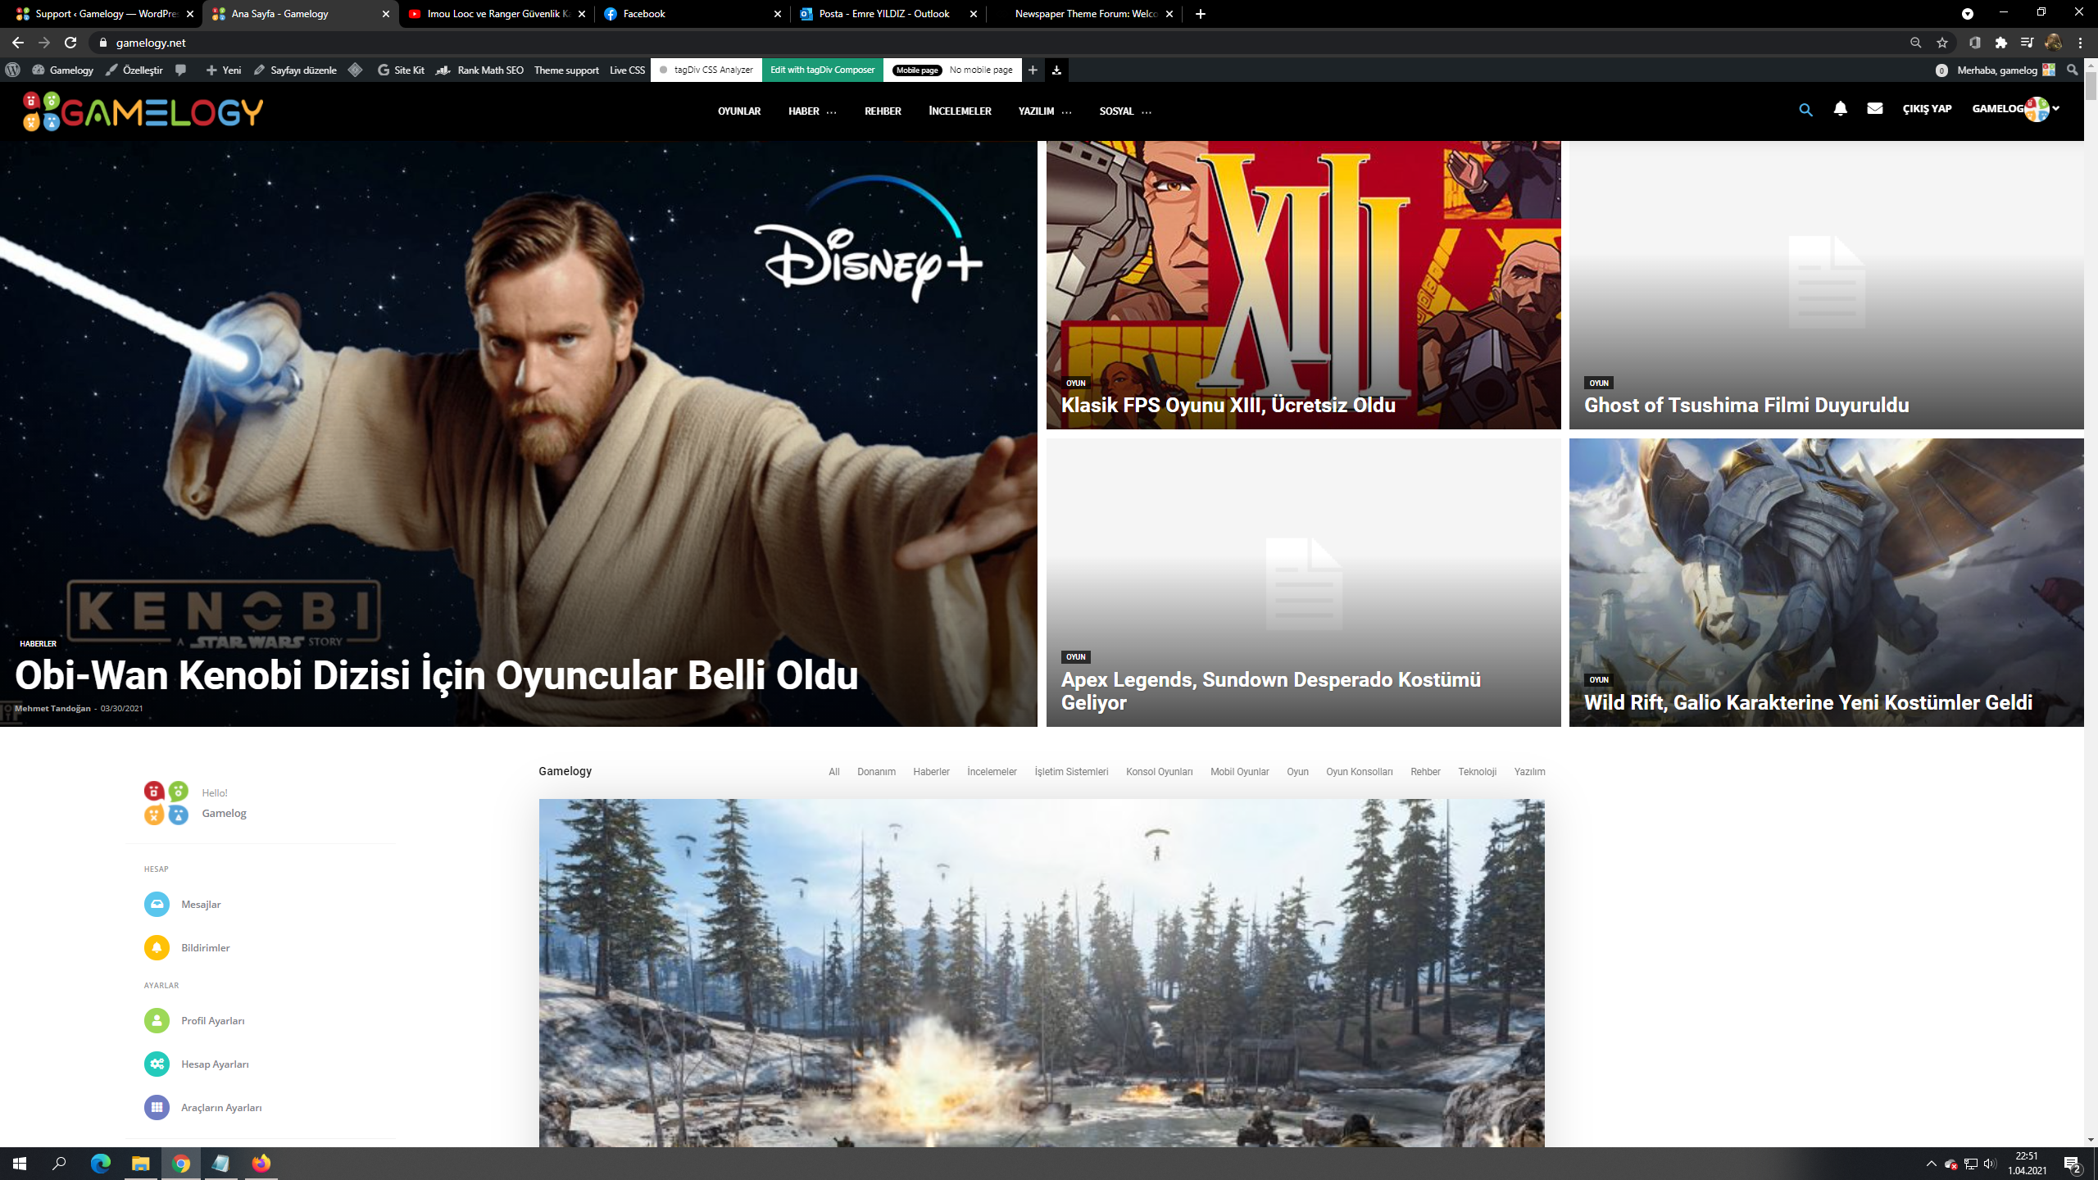Open the browser zoom indicator
This screenshot has height=1180, width=2098.
pos(1915,43)
